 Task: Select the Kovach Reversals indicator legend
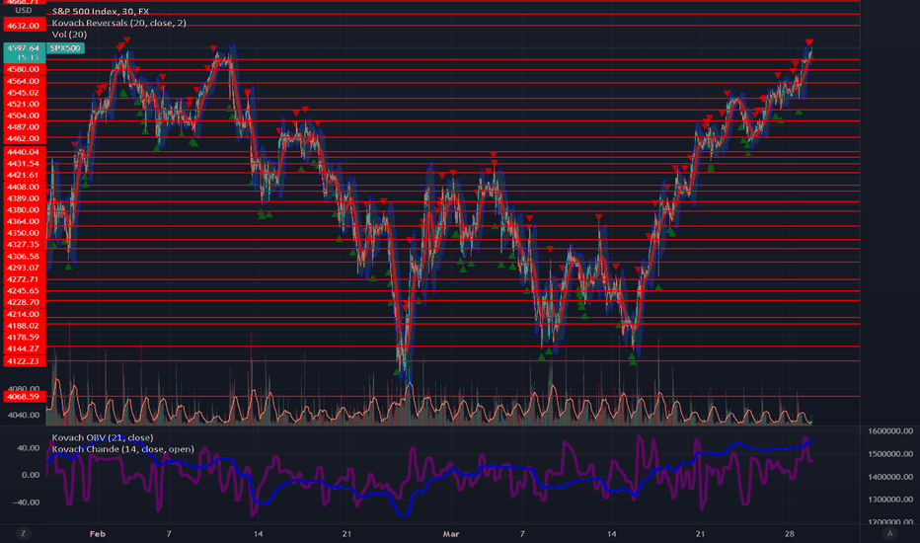click(119, 23)
